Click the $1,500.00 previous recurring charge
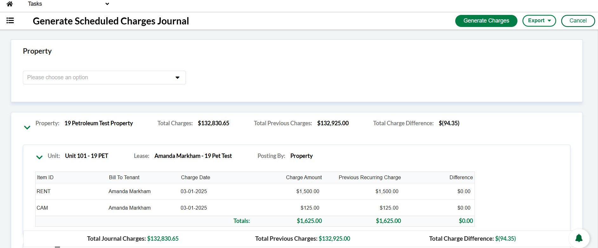The height and width of the screenshot is (248, 598). click(x=387, y=191)
